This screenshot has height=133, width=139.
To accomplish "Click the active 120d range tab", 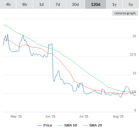I will (x=96, y=4).
